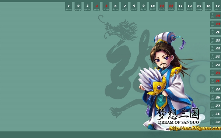
Task: Click the red date 12 tile
Action: coord(171,7)
